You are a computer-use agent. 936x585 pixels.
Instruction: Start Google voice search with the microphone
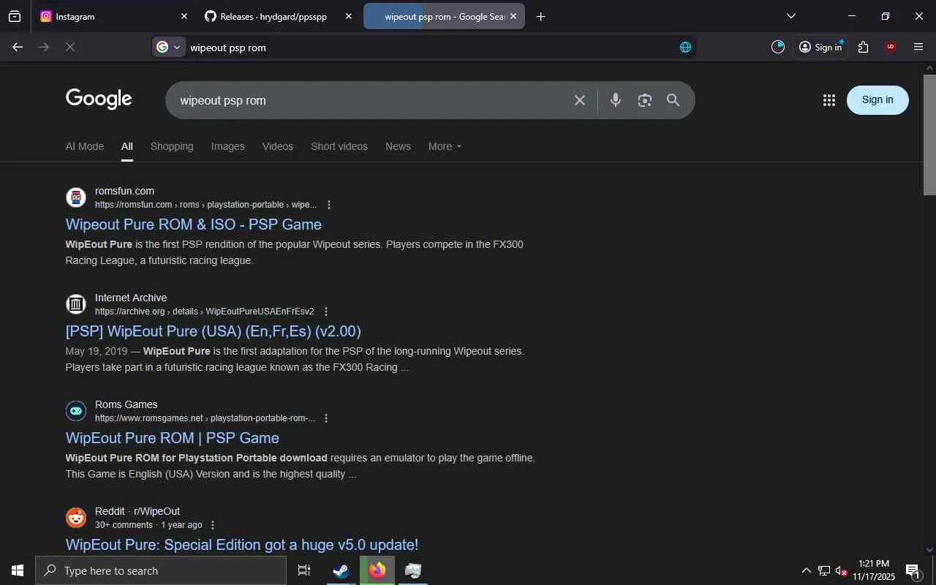pos(616,100)
